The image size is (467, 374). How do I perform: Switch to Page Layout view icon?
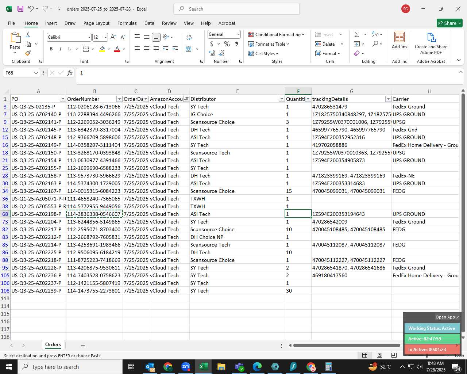click(x=379, y=355)
